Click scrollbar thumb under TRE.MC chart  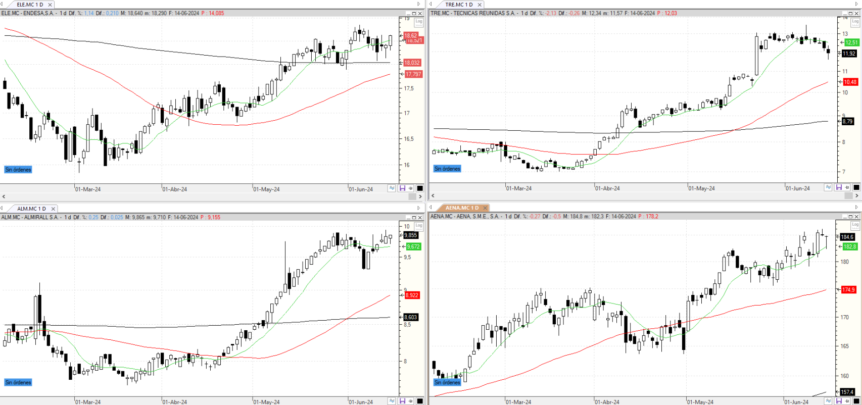[x=848, y=195]
